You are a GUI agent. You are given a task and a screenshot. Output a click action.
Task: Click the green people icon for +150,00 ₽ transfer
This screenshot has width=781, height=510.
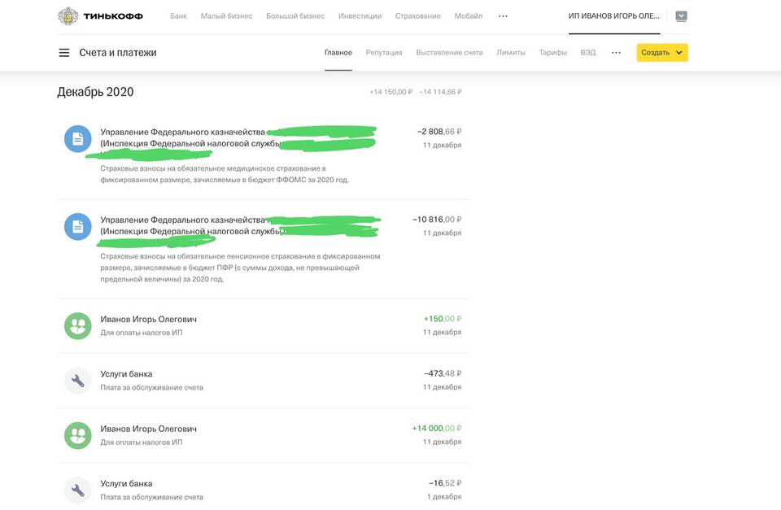pos(77,325)
